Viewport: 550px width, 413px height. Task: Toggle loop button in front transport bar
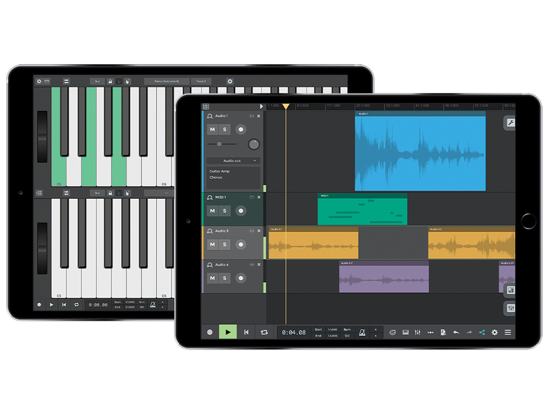[264, 332]
